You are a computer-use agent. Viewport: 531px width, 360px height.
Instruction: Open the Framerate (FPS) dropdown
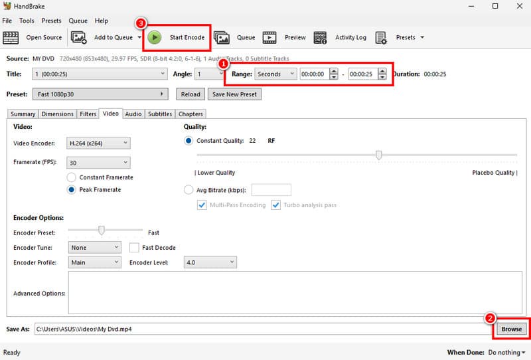99,163
